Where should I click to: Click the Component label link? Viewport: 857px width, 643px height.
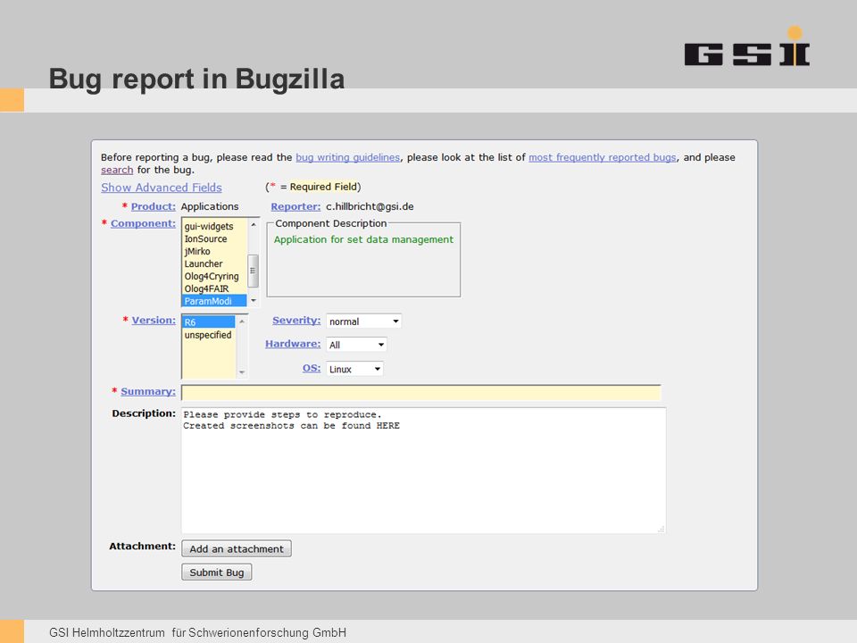[x=143, y=223]
